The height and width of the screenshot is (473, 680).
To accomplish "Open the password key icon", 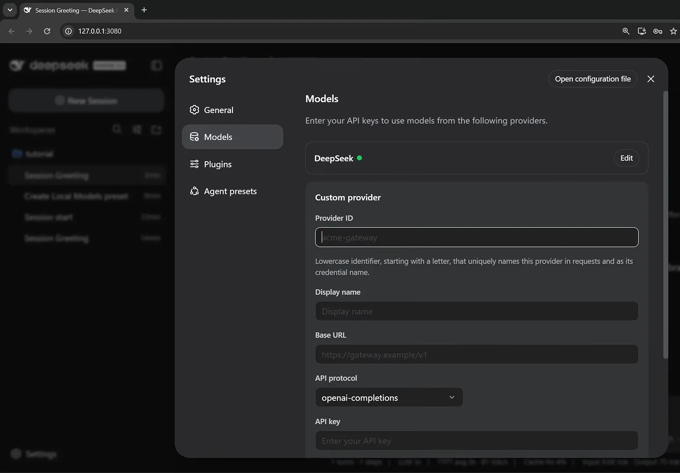I will (x=657, y=31).
